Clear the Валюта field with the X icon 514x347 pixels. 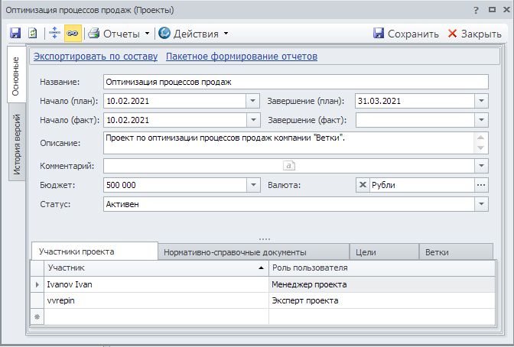click(363, 184)
